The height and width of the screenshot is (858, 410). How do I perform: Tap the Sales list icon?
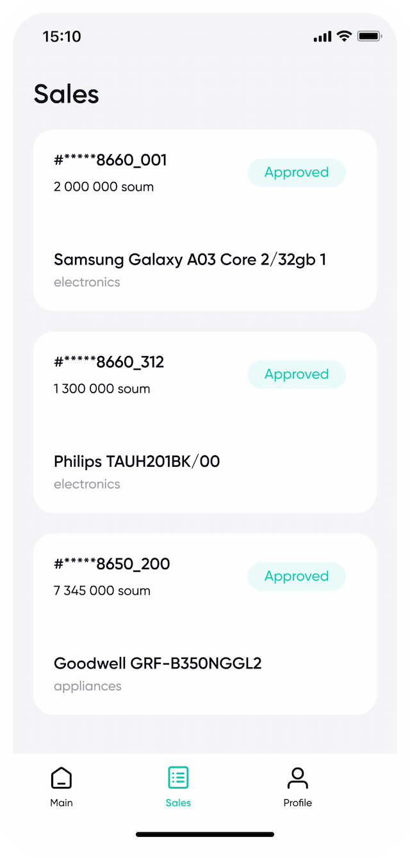[178, 778]
